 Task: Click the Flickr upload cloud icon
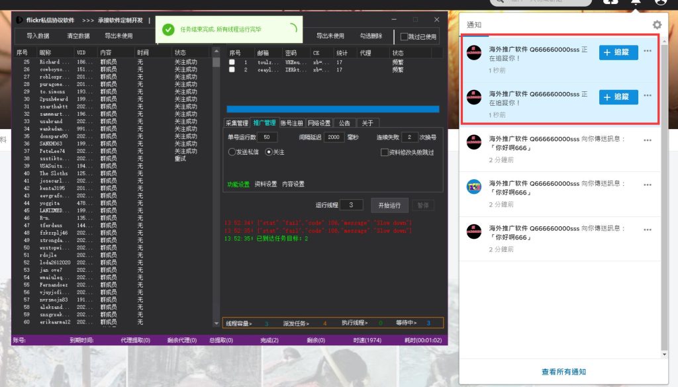click(610, 3)
